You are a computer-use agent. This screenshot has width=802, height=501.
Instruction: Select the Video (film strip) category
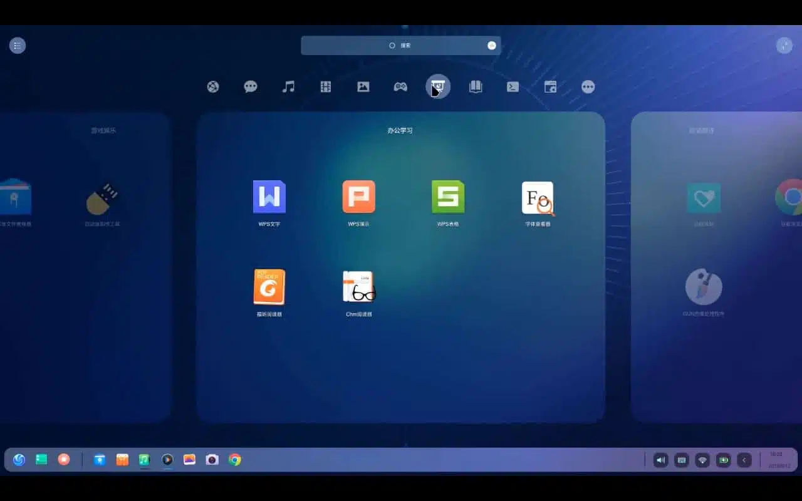[x=326, y=87]
